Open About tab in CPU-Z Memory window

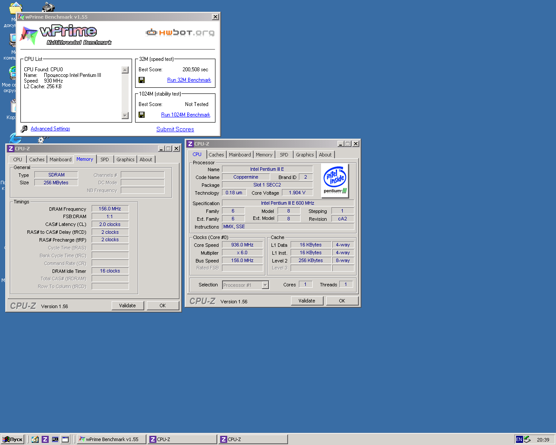click(x=146, y=159)
